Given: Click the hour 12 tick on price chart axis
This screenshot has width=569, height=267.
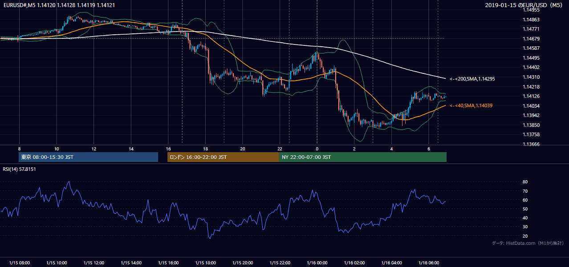Looking at the screenshot, I should tap(93, 149).
